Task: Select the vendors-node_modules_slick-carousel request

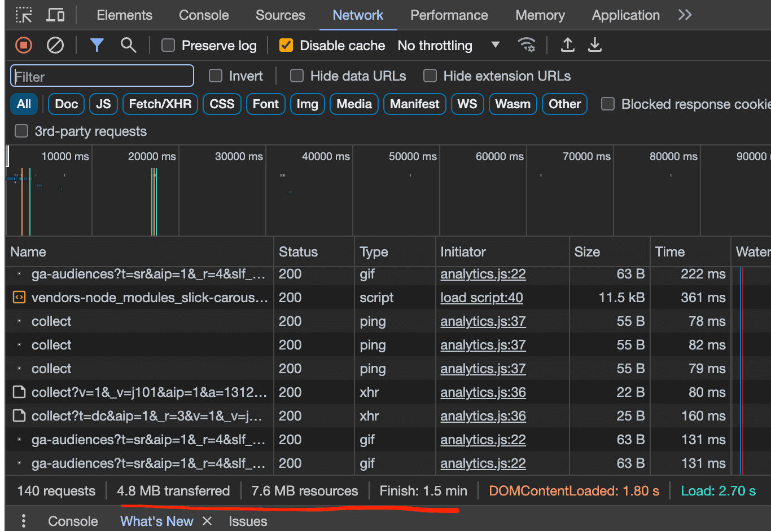Action: coord(150,298)
